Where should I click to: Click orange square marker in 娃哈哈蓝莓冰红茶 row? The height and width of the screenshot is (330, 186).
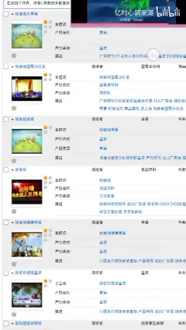[45, 75]
